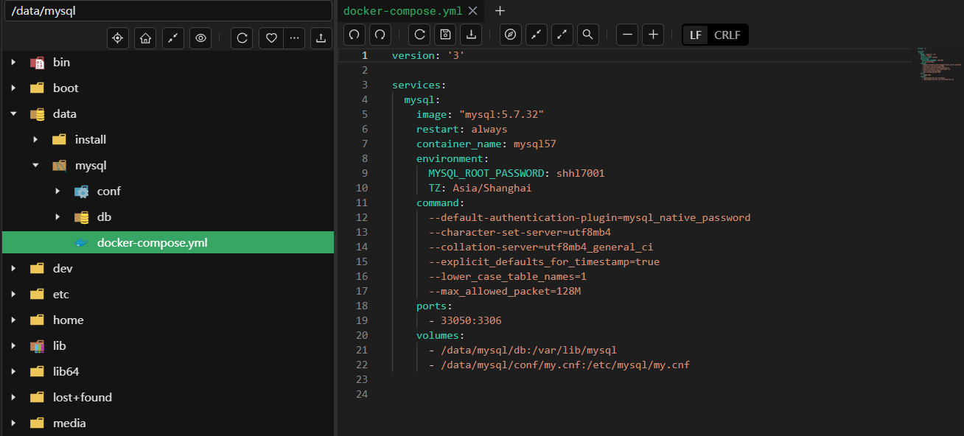964x436 pixels.
Task: Save the file with the floppy disk icon
Action: (x=444, y=35)
